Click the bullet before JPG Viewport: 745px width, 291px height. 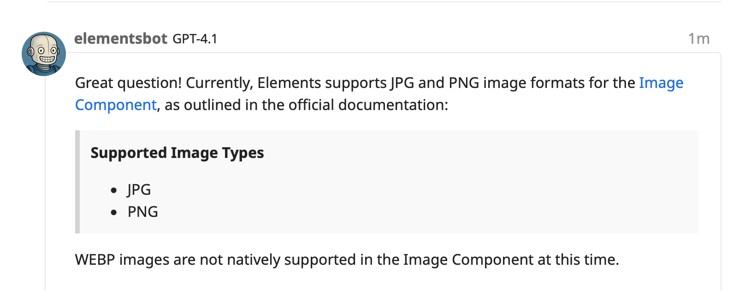(x=114, y=190)
